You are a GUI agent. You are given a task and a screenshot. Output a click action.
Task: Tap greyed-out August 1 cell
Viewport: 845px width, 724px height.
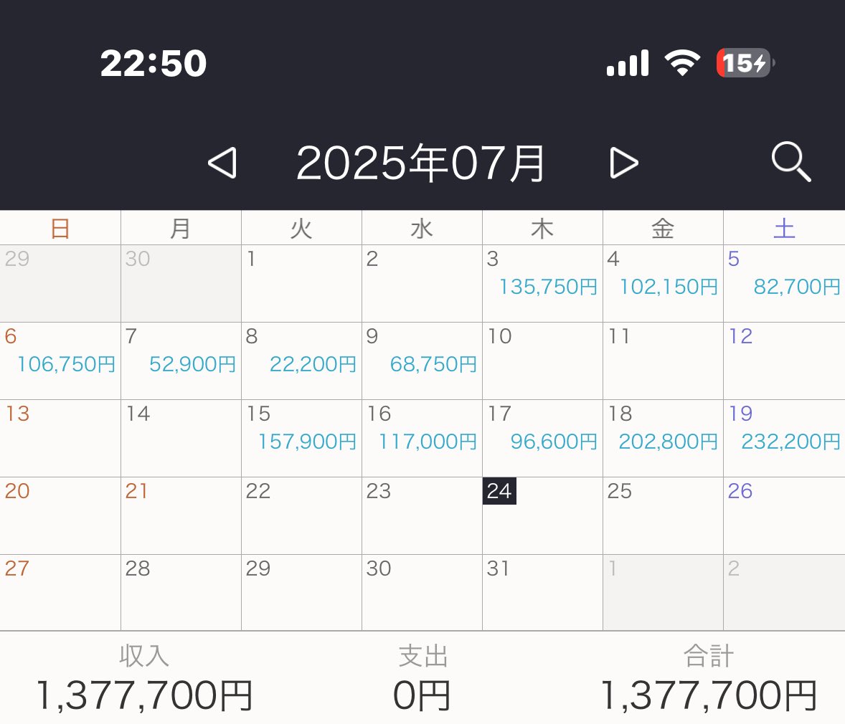click(x=663, y=593)
